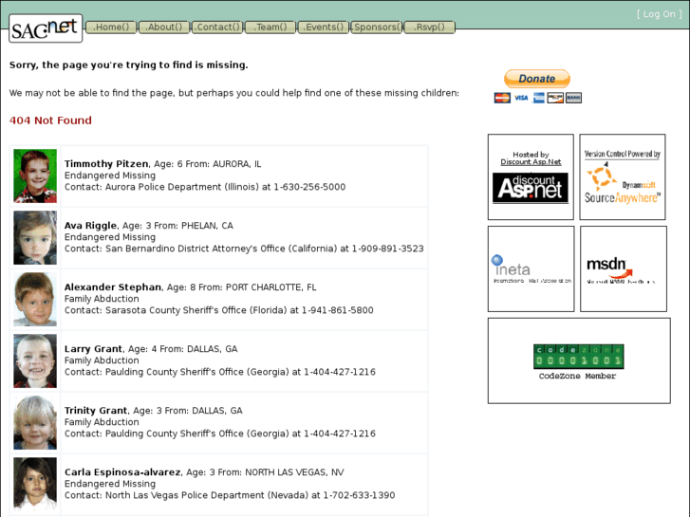
Task: Open the Sponsors menu item
Action: 376,28
